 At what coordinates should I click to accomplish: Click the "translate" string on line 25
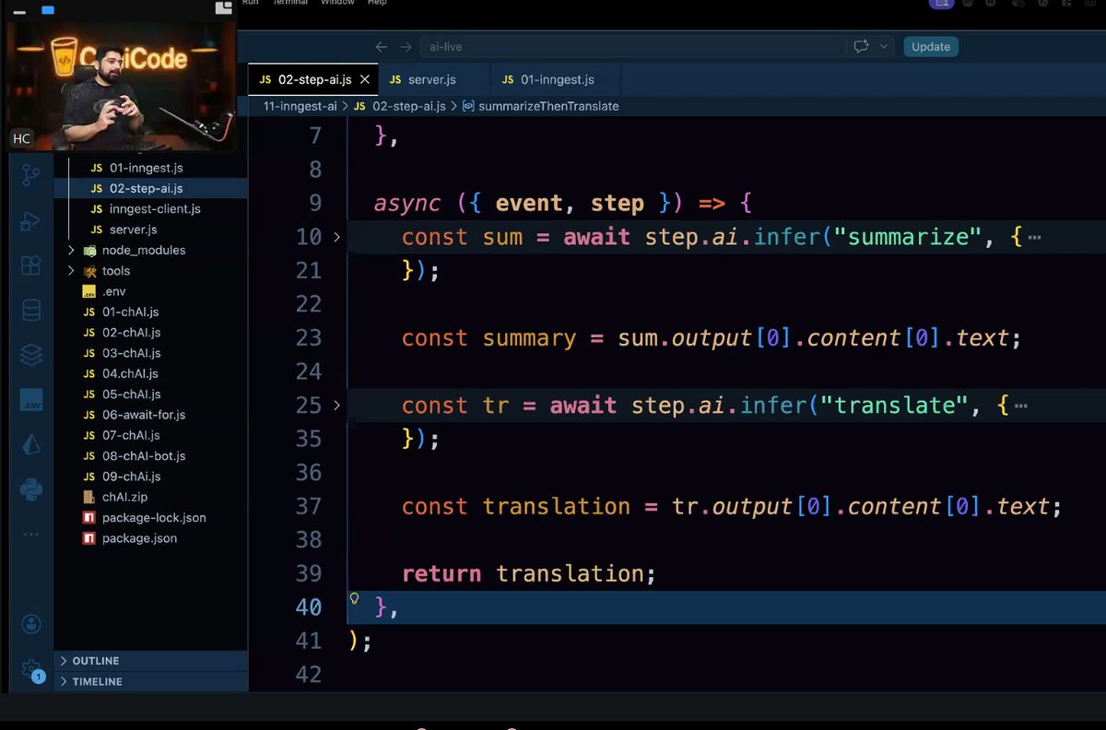[x=896, y=406]
